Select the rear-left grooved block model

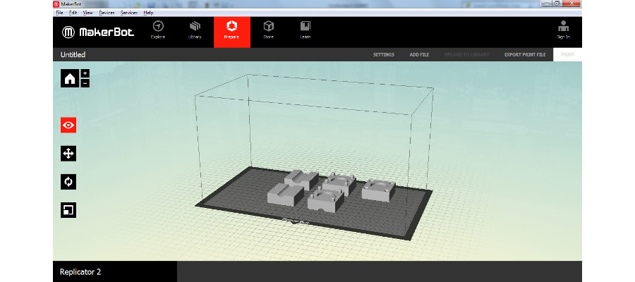(301, 179)
